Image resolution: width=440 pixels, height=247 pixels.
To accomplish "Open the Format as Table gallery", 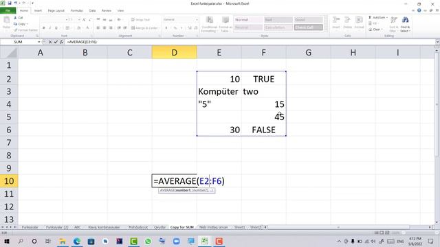I will coord(225,24).
